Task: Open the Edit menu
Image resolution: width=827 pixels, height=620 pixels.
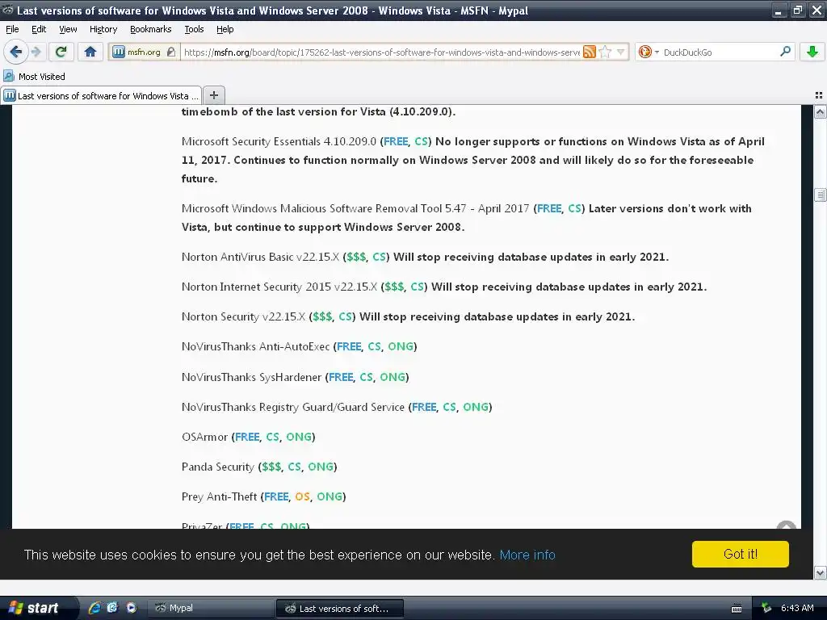Action: tap(39, 29)
